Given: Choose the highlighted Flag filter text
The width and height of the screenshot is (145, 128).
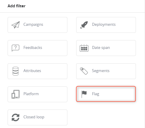Looking at the screenshot, I should tap(95, 94).
